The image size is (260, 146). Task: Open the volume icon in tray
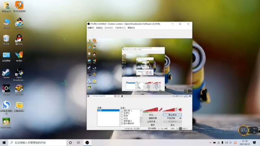pos(227,142)
